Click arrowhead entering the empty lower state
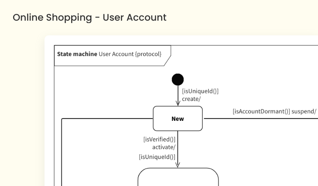The image size is (318, 186). 178,165
